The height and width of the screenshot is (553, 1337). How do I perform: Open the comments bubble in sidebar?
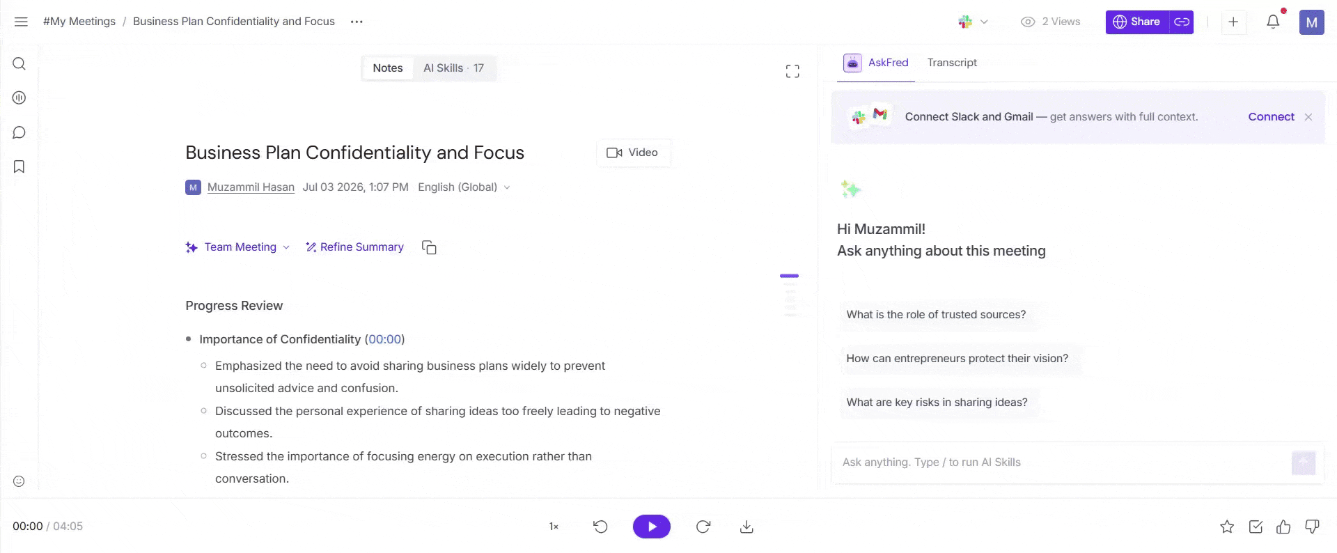point(19,132)
